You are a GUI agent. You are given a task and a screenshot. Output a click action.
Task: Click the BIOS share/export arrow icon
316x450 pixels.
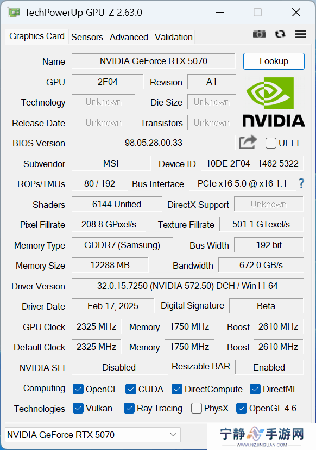248,143
